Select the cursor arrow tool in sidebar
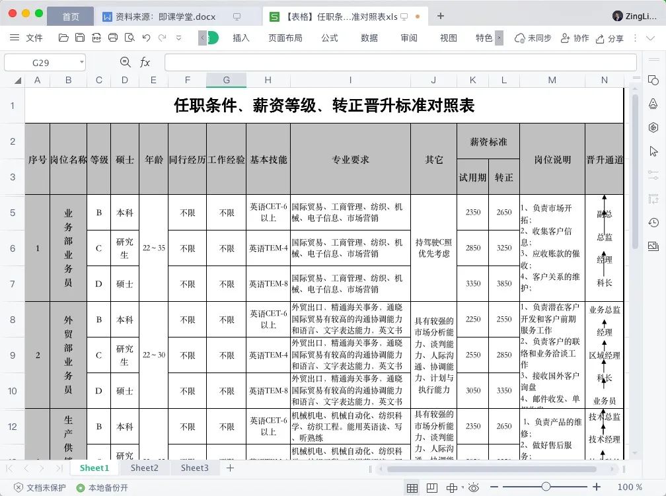Viewport: 666px width, 496px height. pyautogui.click(x=653, y=151)
